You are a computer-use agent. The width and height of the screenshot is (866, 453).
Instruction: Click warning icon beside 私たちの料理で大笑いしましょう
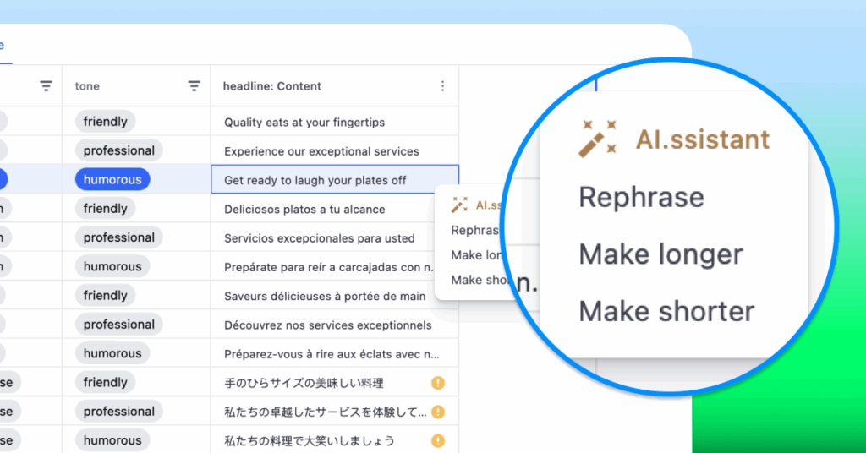(438, 440)
